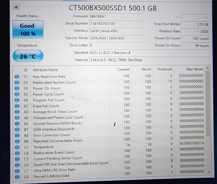Click the ID column header
Viewport: 217px width, 184px height.
(26, 70)
